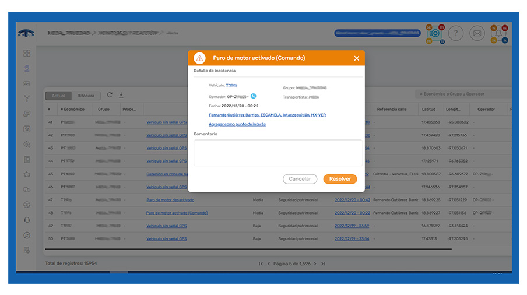This screenshot has height=295, width=527.
Task: Open the dashboard grid icon in sidebar
Action: pyautogui.click(x=27, y=53)
